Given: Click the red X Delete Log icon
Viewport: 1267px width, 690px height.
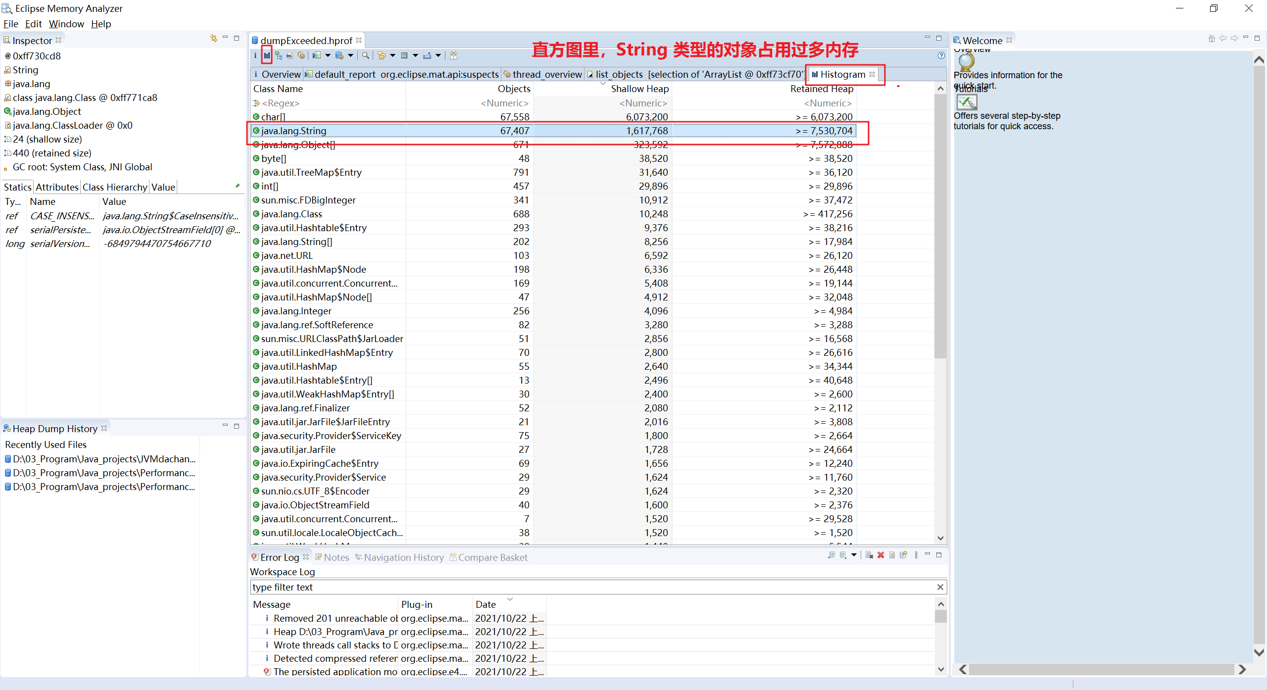Looking at the screenshot, I should click(x=880, y=555).
